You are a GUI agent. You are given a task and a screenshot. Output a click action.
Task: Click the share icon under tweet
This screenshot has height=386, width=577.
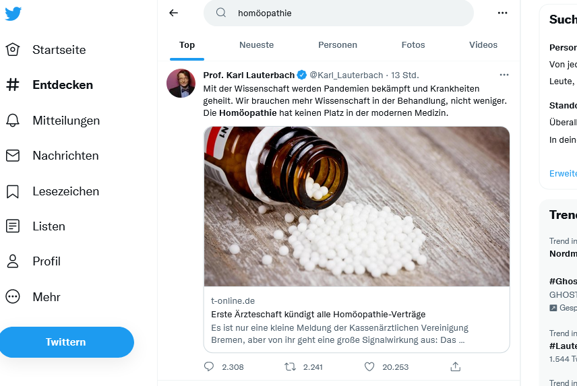click(456, 367)
